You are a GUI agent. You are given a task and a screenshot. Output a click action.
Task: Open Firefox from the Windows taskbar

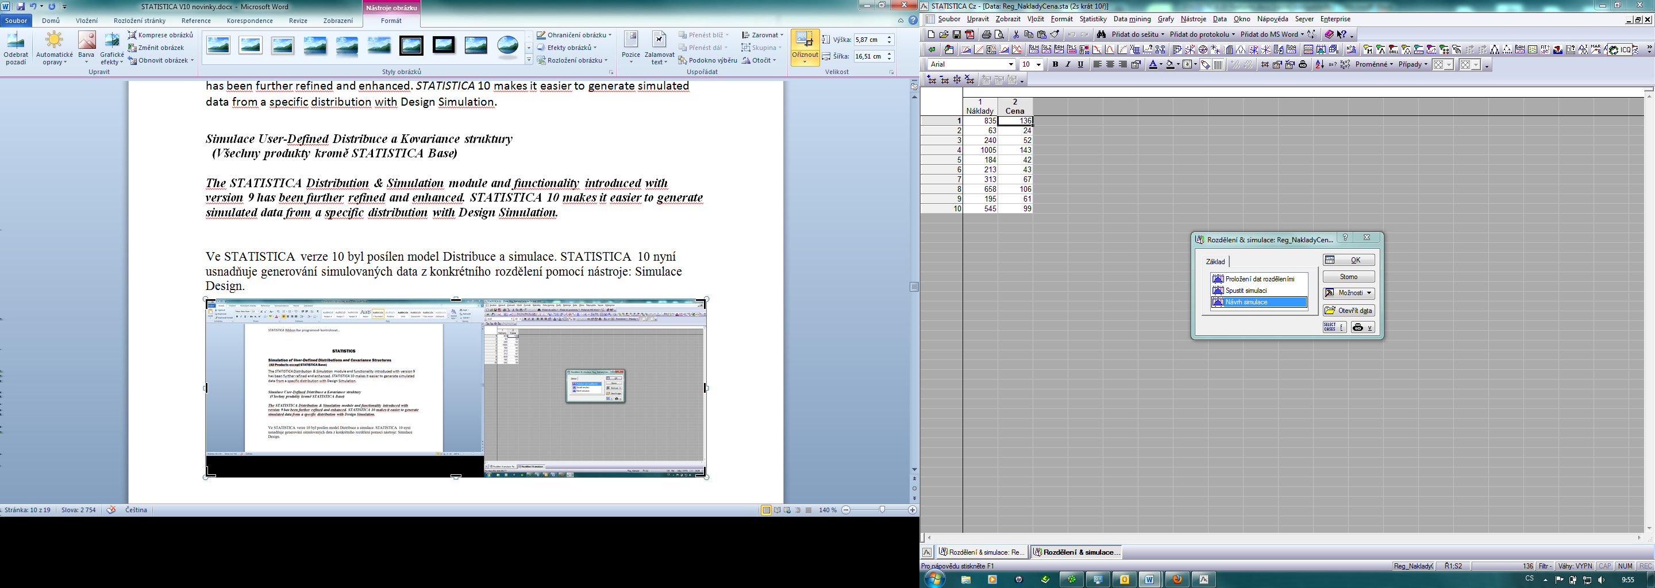coord(1177,579)
